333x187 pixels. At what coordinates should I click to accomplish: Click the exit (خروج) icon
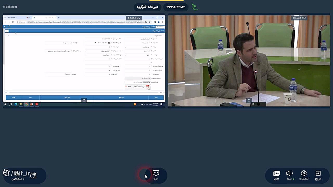(318, 173)
